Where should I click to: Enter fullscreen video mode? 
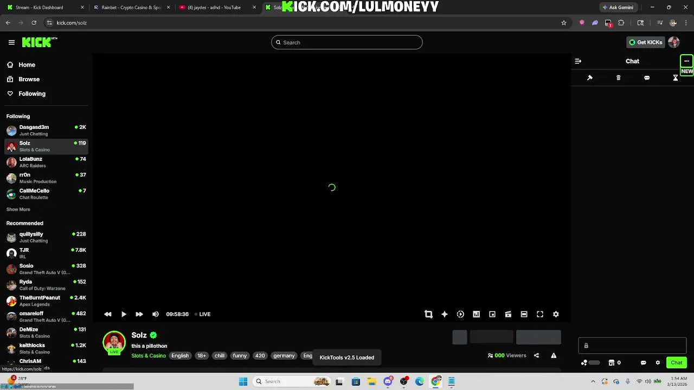point(540,314)
